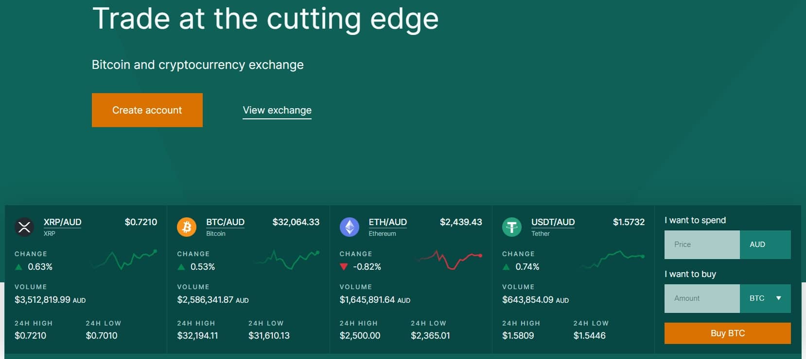
Task: Click the Ethereum diamond logo icon
Action: (349, 227)
